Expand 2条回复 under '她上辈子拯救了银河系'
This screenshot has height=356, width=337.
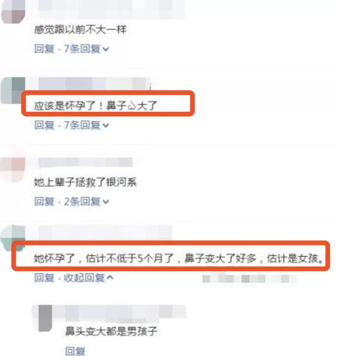86,201
